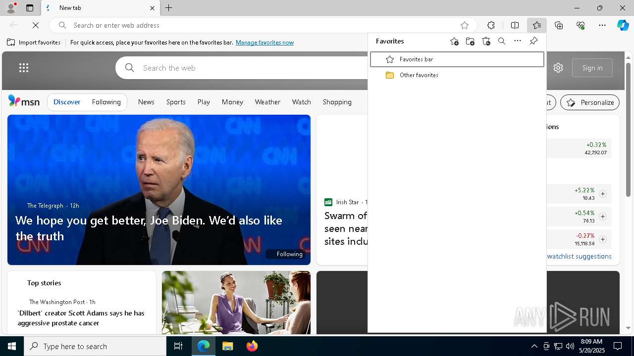Open Settings and more ellipsis

[x=602, y=25]
